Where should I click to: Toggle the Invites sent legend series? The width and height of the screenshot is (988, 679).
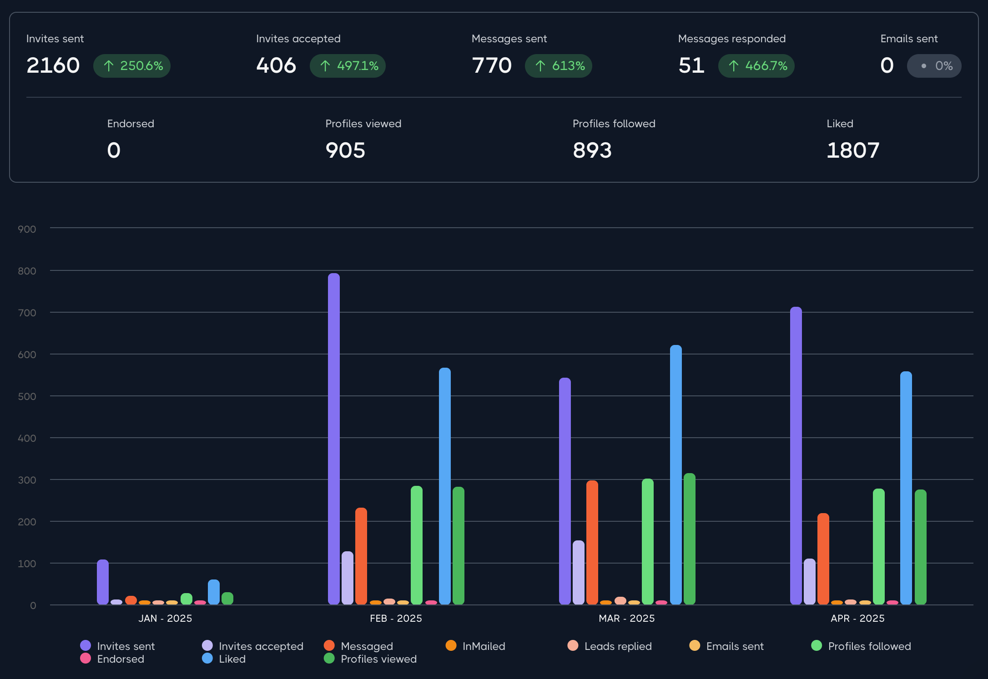point(117,646)
